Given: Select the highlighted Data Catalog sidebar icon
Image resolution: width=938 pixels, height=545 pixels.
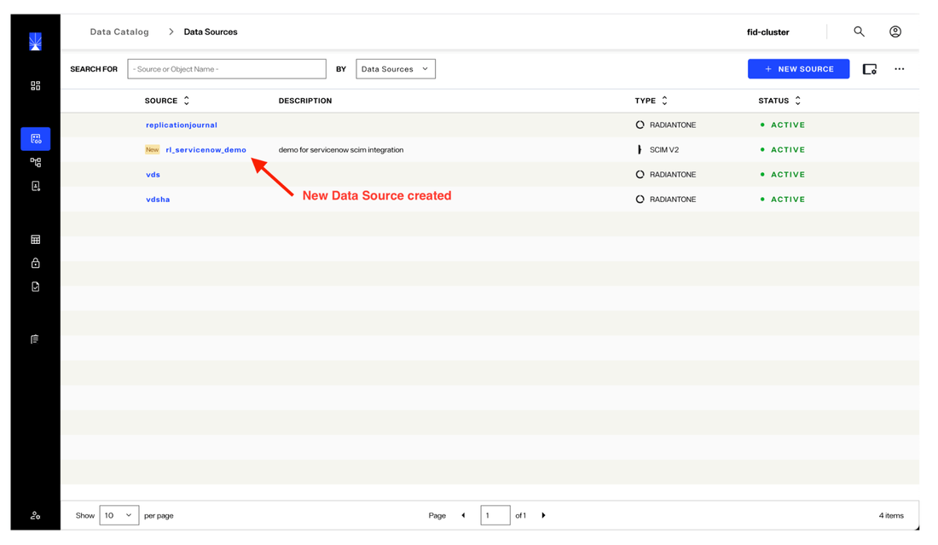Looking at the screenshot, I should point(35,139).
